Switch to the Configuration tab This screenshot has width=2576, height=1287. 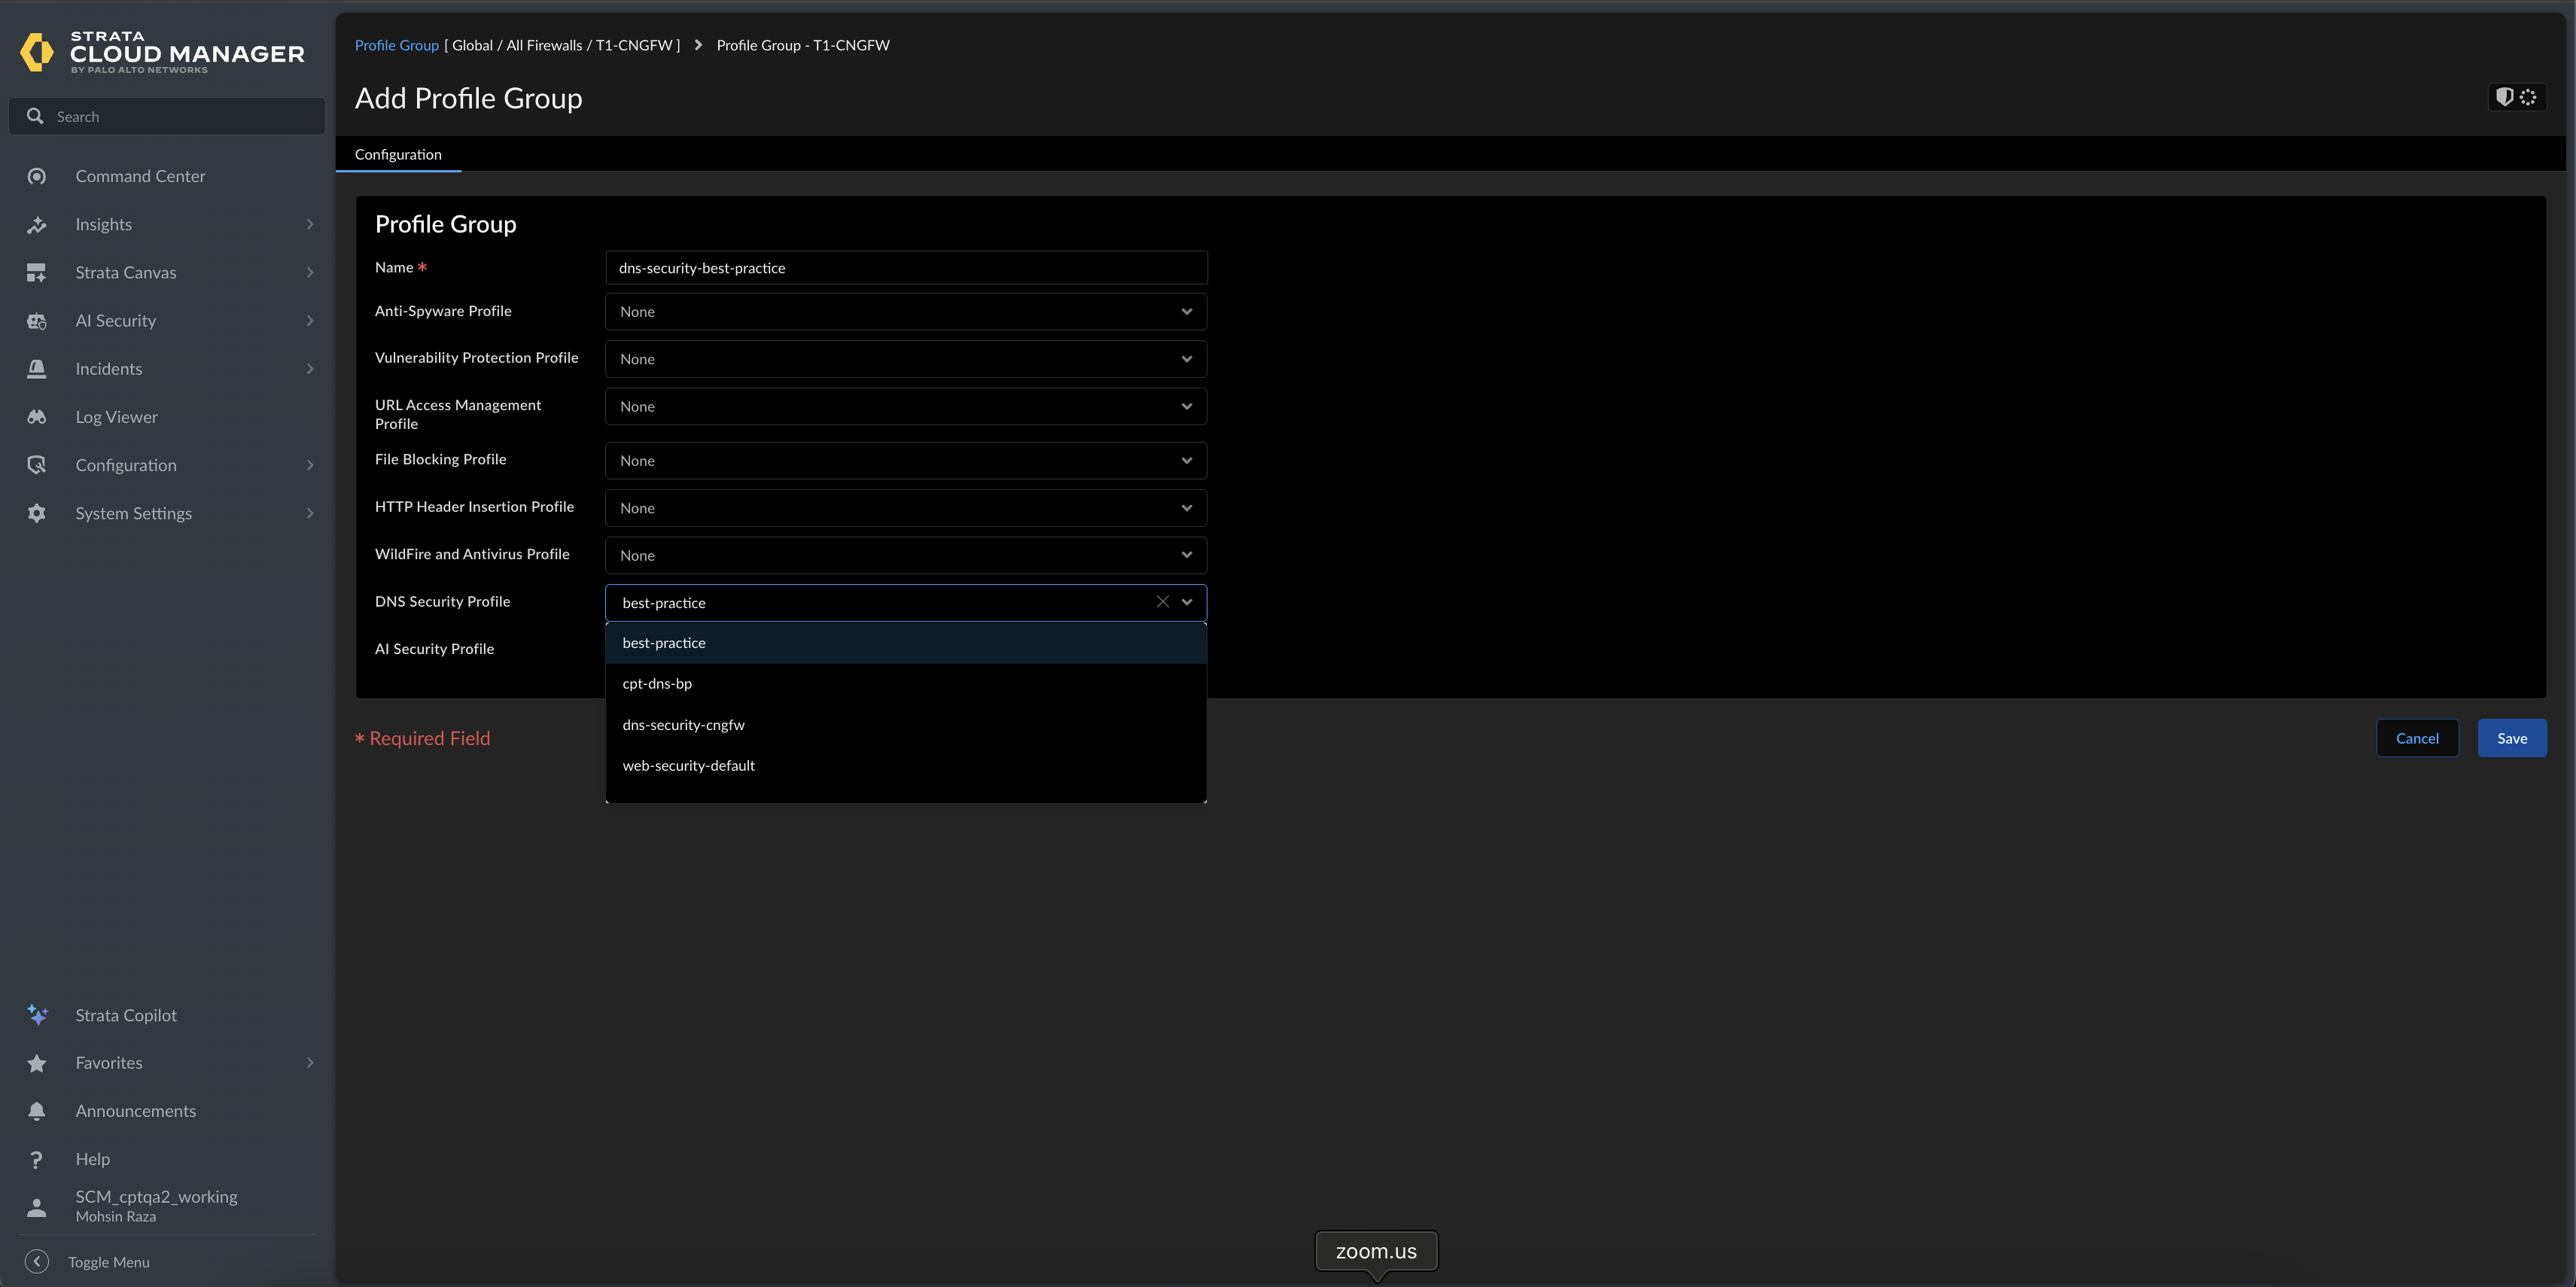pyautogui.click(x=398, y=155)
